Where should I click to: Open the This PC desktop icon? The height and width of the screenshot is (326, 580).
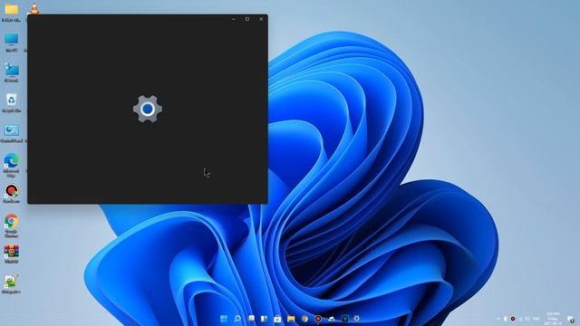pyautogui.click(x=11, y=39)
